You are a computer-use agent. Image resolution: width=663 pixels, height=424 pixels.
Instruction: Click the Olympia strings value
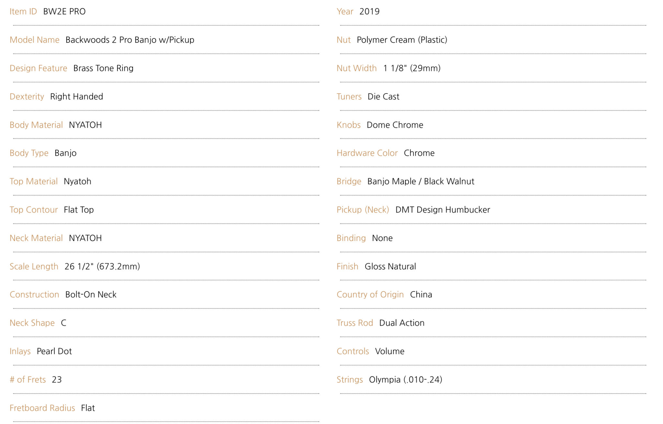click(406, 380)
